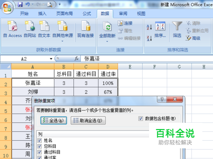Click the select-all corner of the sheet

[6, 66]
